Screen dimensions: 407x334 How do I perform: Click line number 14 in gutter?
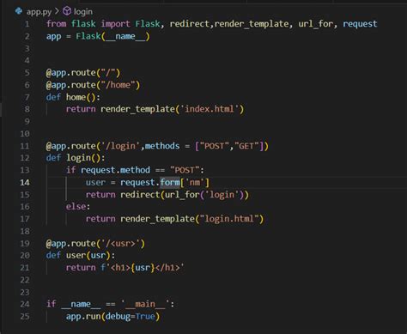coord(25,182)
